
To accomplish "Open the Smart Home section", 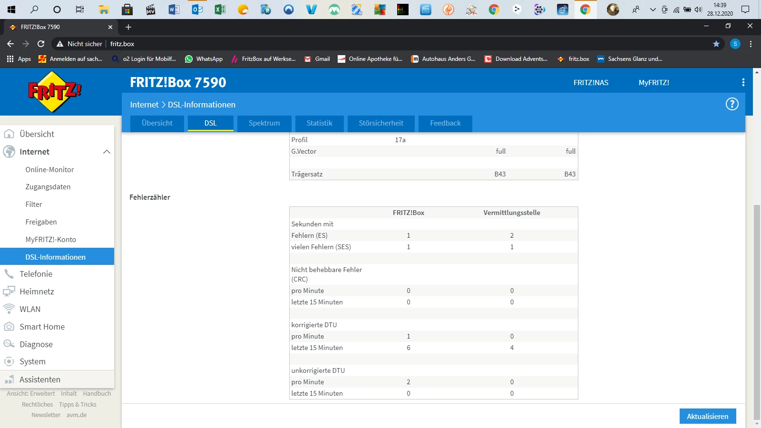I will [42, 327].
